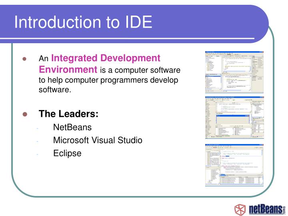Viewport: 288px width, 216px height.
Task: Click the bullet dot before 'An Integrated'
Action: coord(24,59)
